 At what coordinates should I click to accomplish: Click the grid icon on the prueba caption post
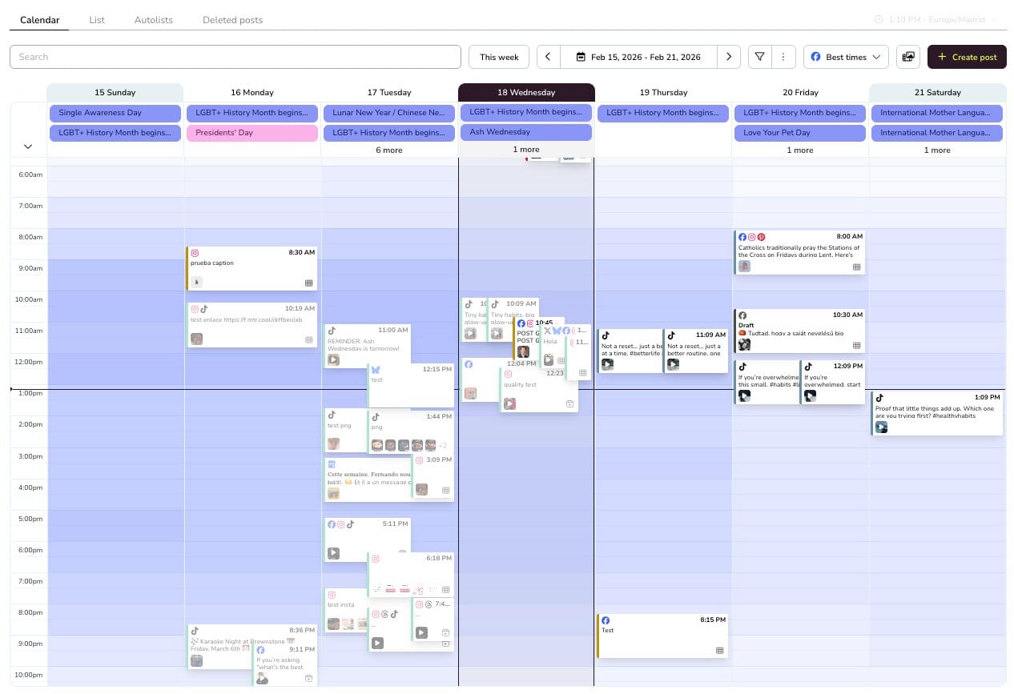(x=309, y=283)
